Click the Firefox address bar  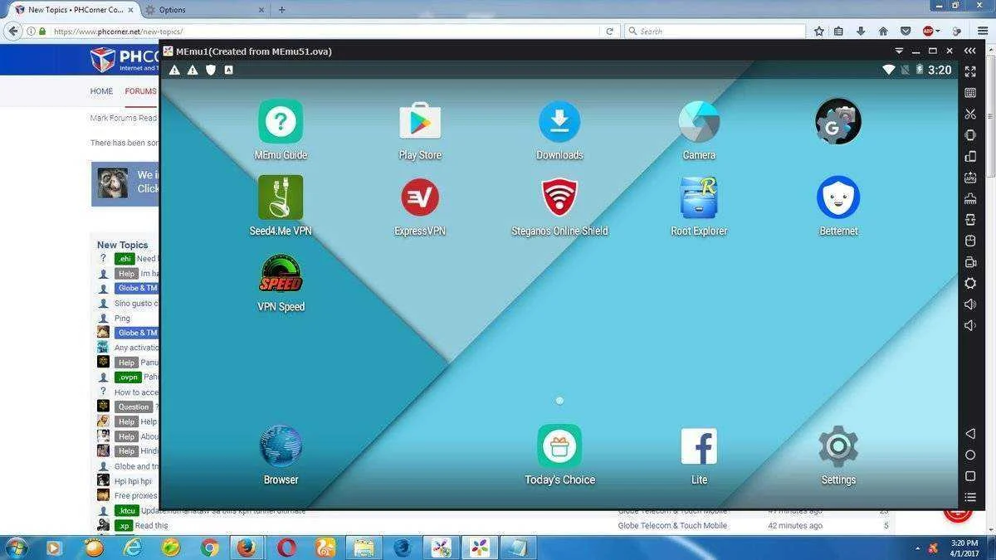324,31
